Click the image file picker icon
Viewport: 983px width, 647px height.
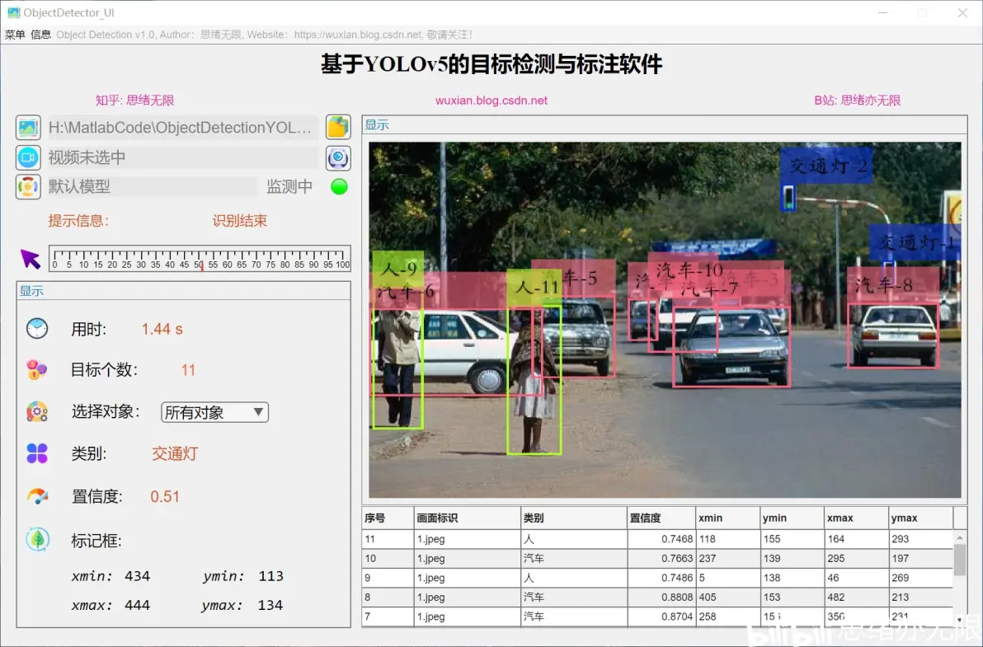28,128
